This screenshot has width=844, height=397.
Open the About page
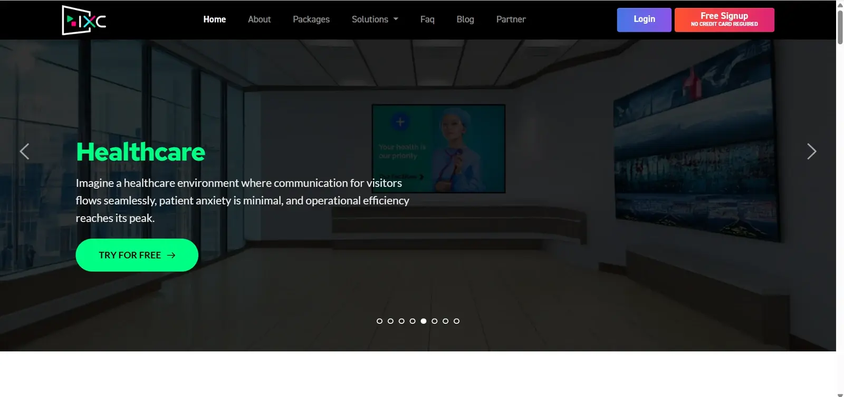[260, 19]
